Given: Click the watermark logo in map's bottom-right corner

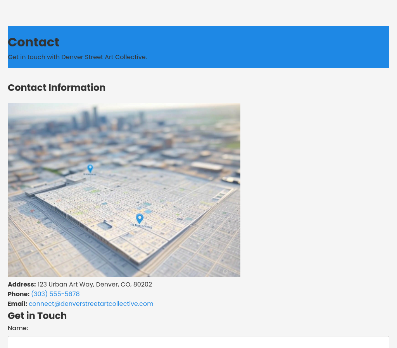Looking at the screenshot, I should click(229, 271).
